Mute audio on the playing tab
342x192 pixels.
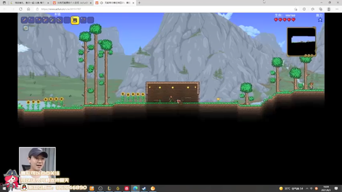tap(102, 3)
